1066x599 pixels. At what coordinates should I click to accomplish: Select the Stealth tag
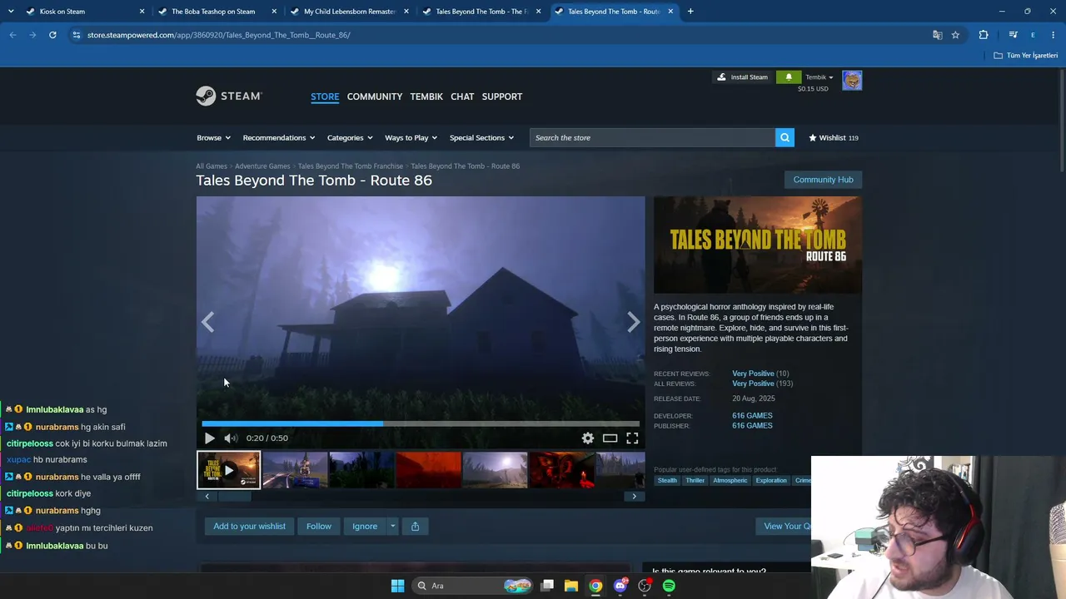[x=668, y=481]
